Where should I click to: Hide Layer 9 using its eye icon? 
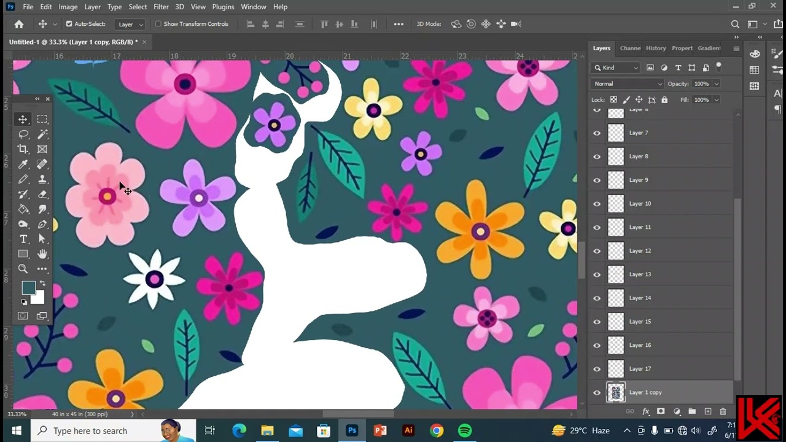(x=597, y=180)
